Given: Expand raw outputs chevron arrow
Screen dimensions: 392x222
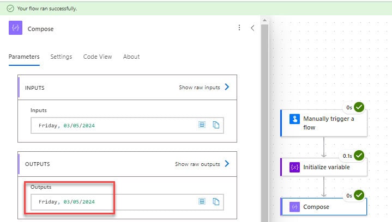Looking at the screenshot, I should [x=227, y=164].
